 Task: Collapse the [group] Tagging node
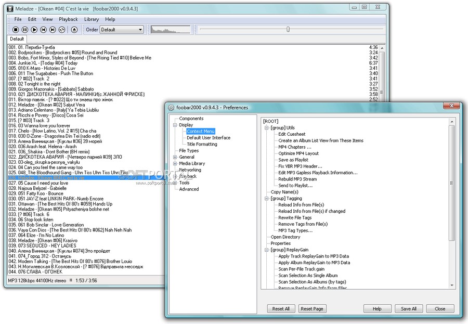(267, 199)
